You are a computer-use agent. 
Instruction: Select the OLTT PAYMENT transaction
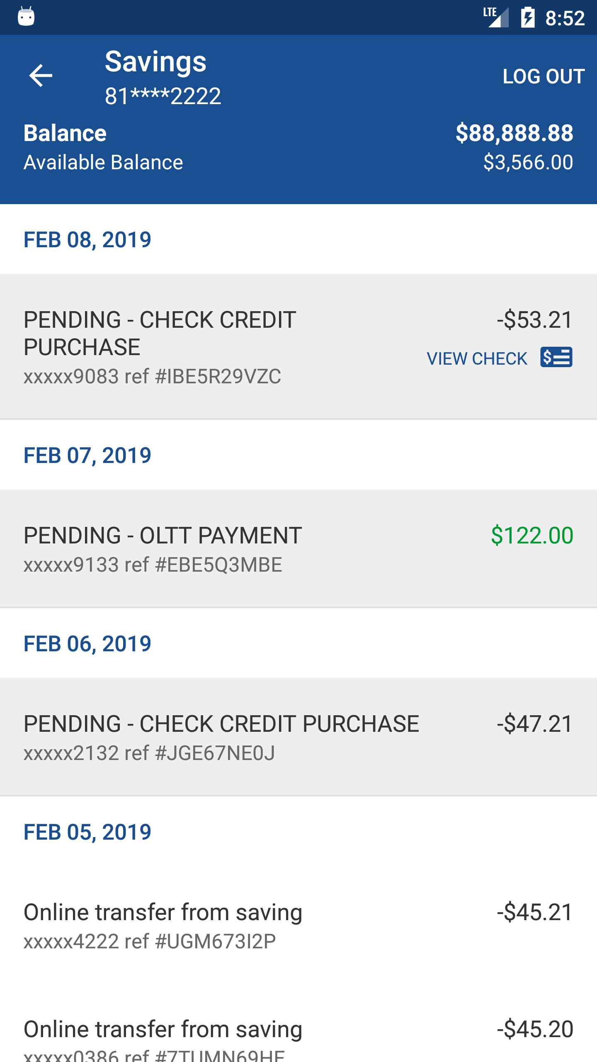click(298, 548)
